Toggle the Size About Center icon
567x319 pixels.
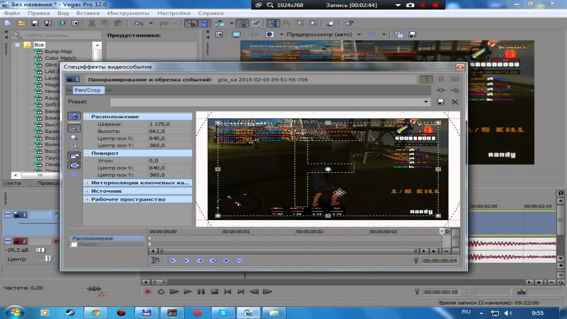74,165
